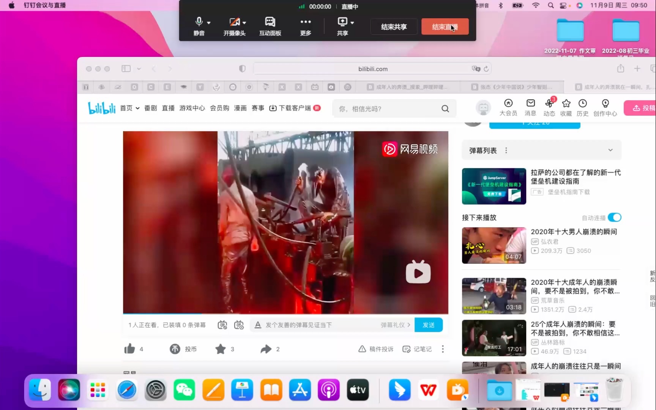Open 游戏中心 navigation item
The image size is (656, 410).
tap(192, 108)
